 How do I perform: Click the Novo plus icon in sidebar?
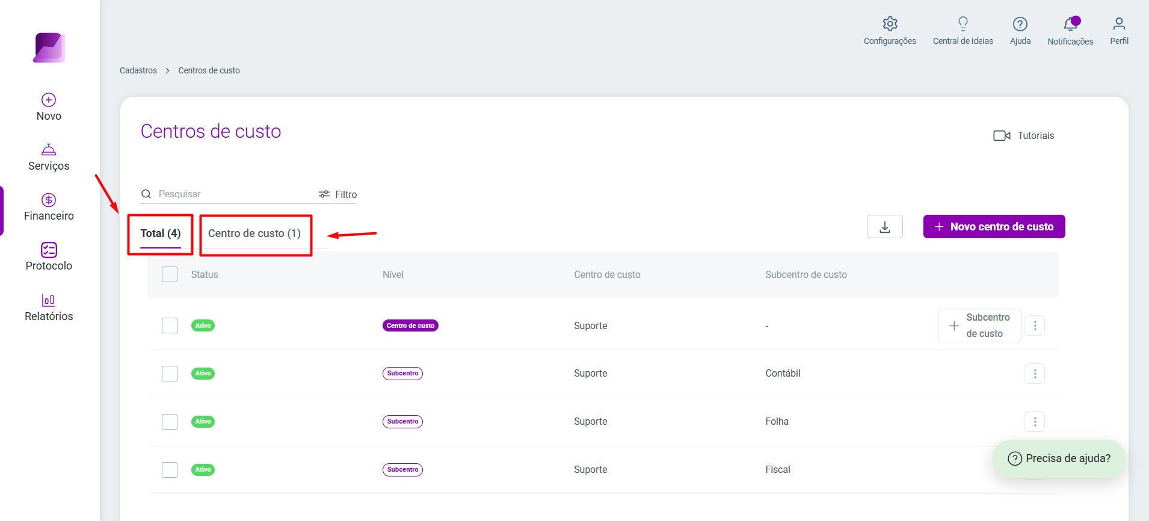pos(49,100)
